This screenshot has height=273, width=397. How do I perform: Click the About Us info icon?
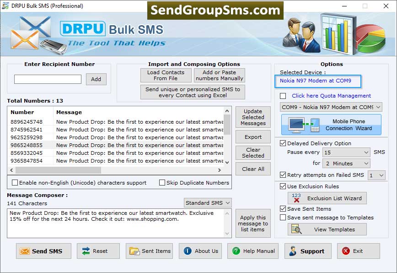click(x=189, y=251)
